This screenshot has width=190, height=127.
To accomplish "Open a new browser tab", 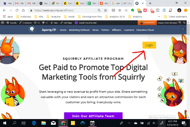I will 150,3.
